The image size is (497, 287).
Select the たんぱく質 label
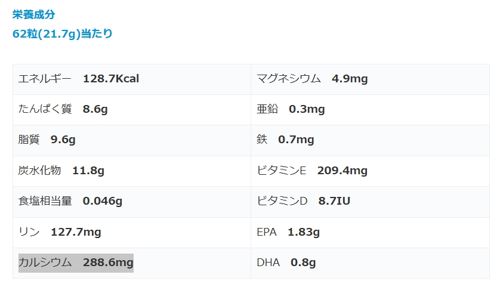(45, 109)
